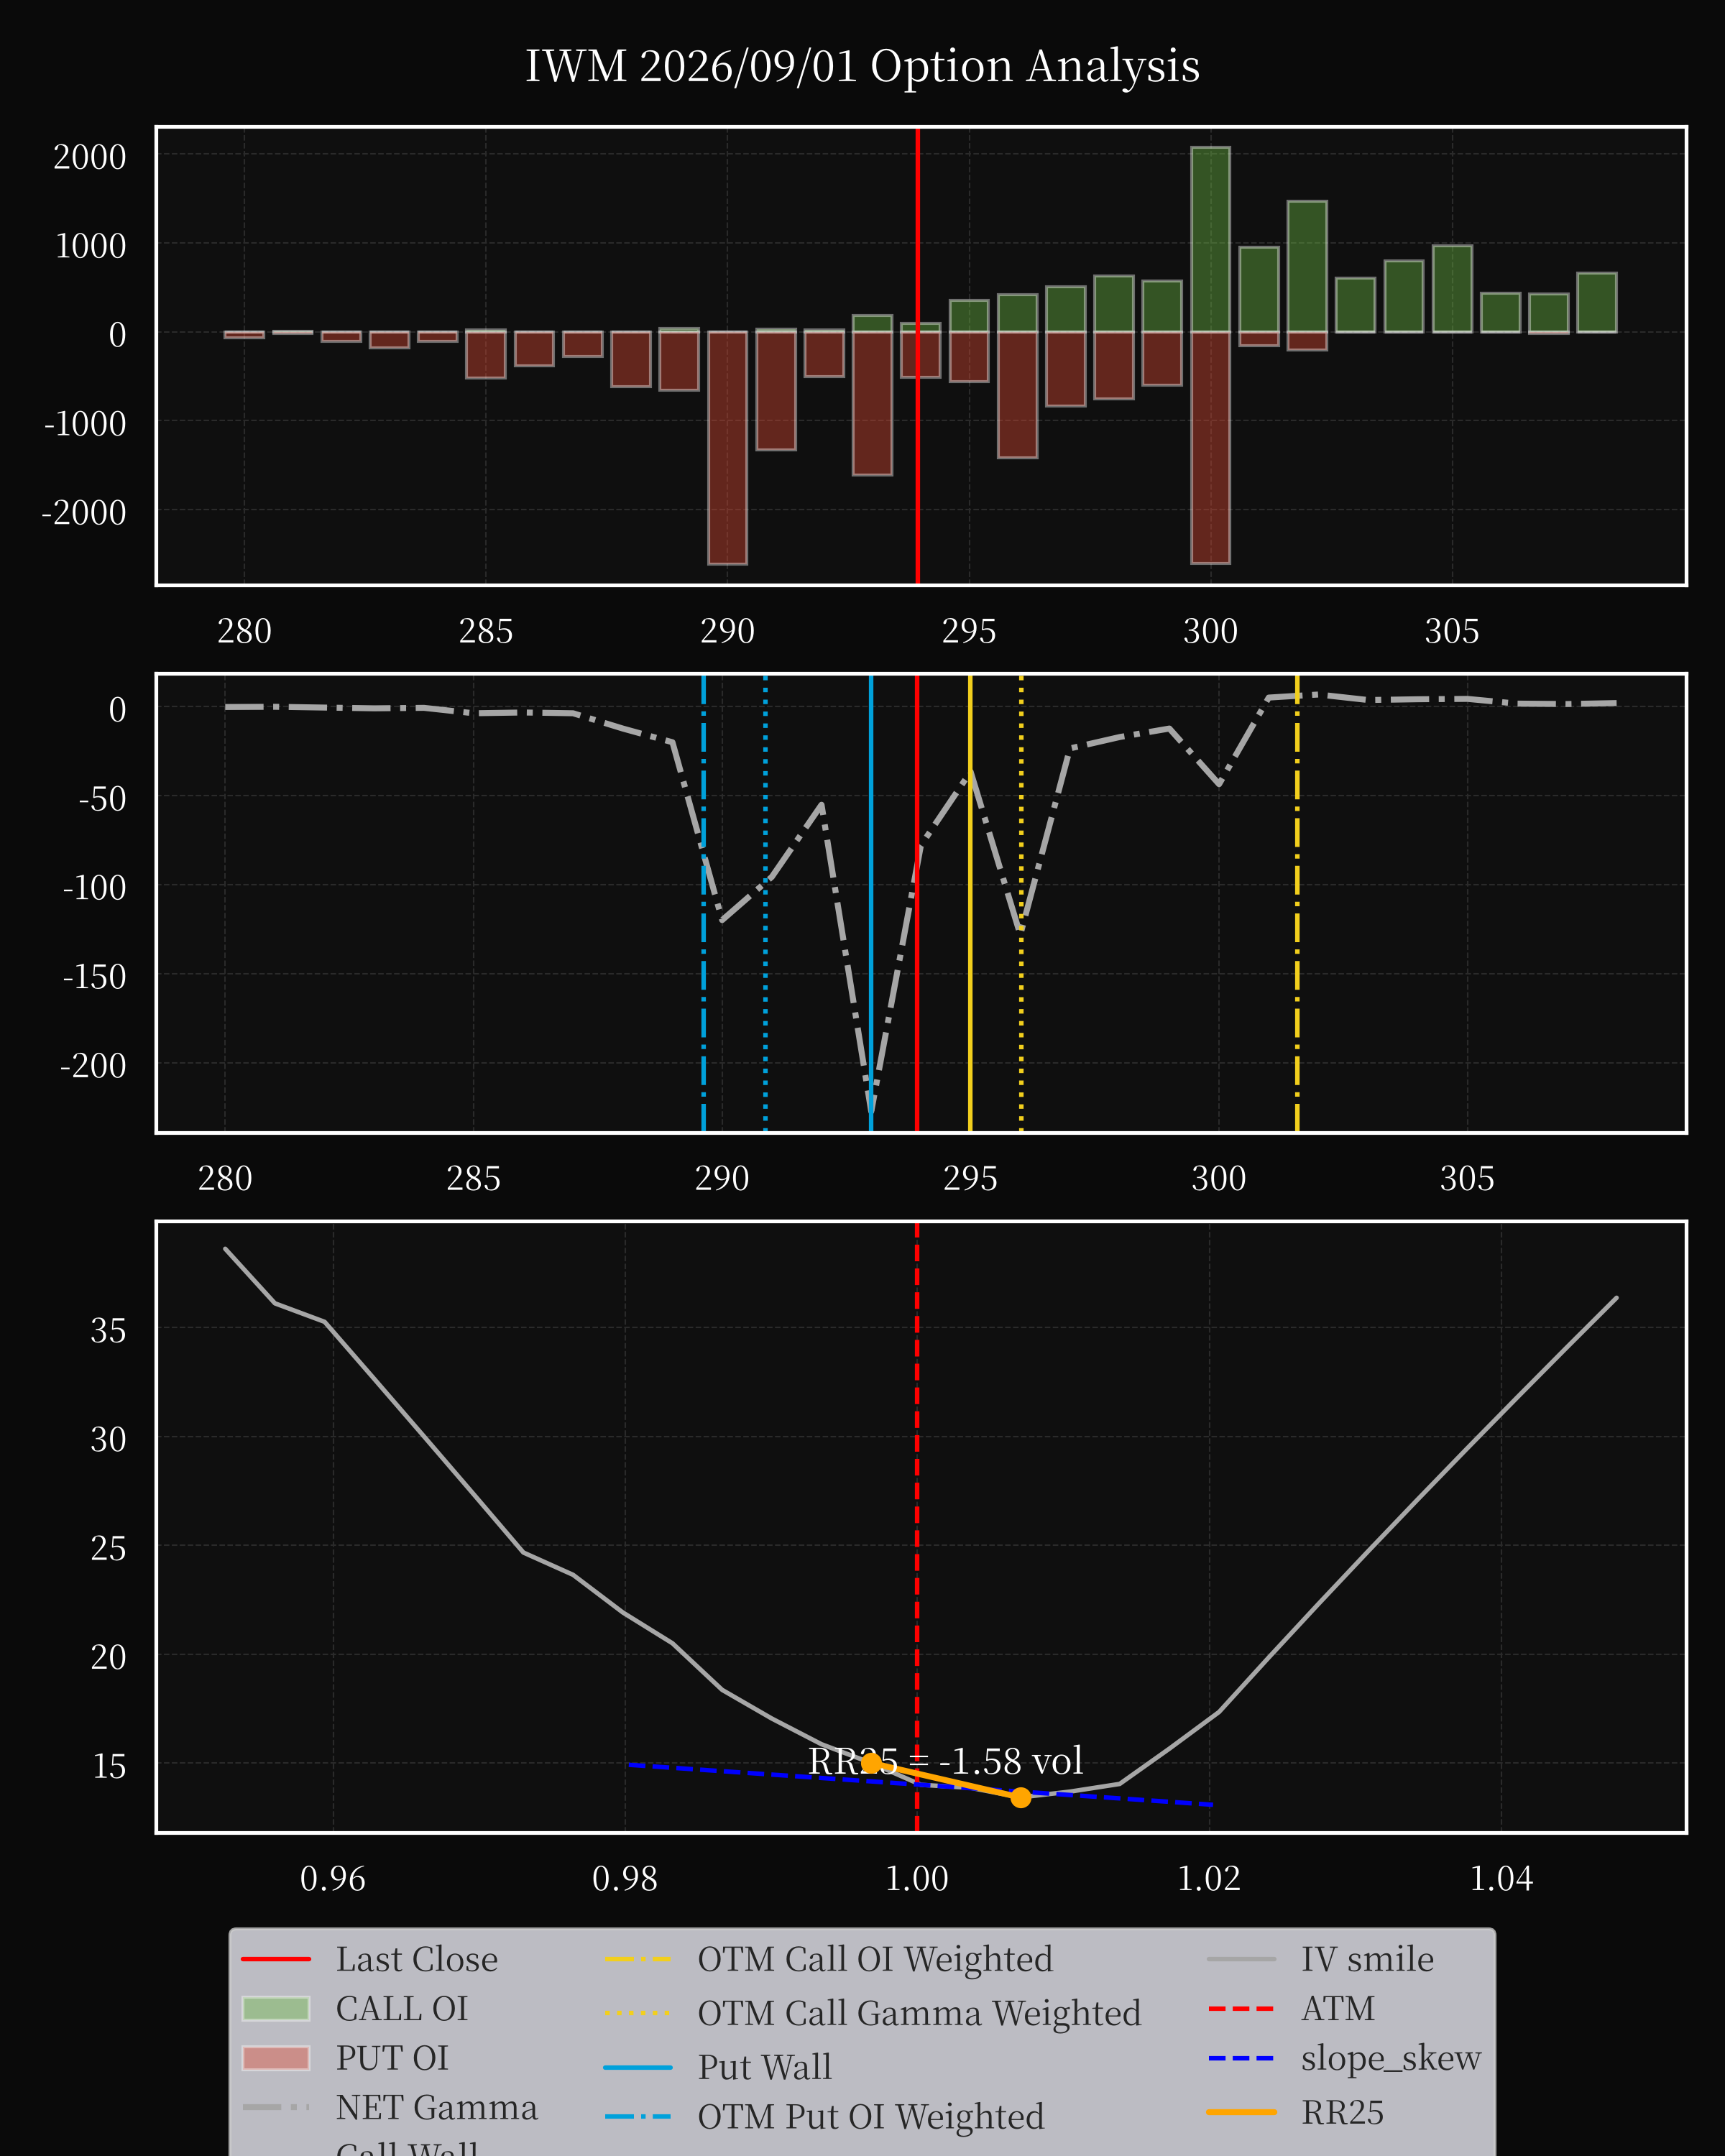
Task: Click the solid cyan Put Wall line
Action: point(871,903)
